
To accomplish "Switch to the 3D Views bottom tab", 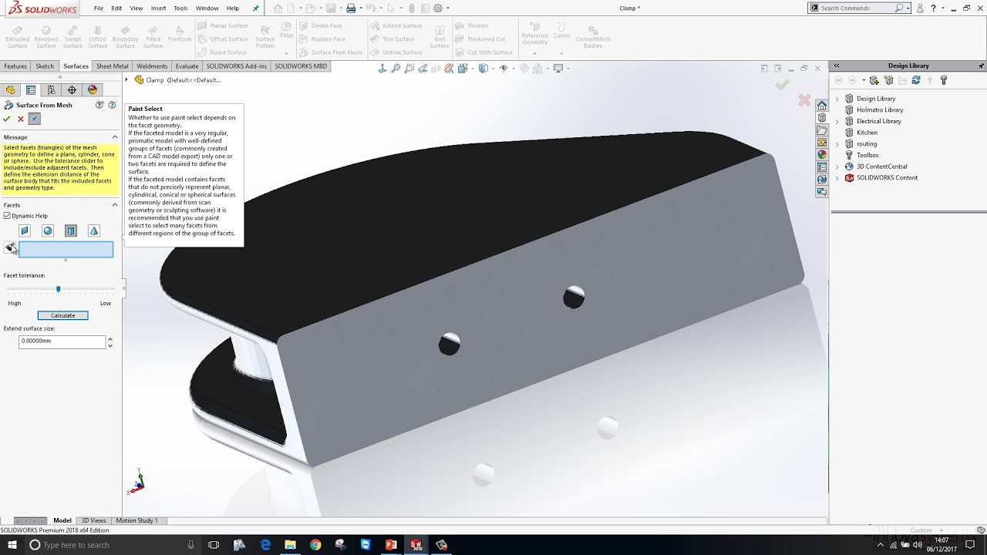I will (93, 520).
